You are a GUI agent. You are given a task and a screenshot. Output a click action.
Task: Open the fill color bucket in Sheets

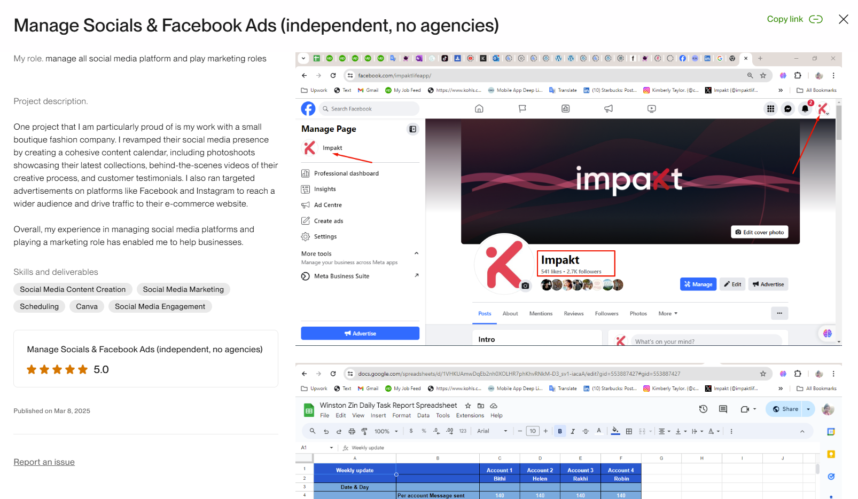tap(615, 431)
